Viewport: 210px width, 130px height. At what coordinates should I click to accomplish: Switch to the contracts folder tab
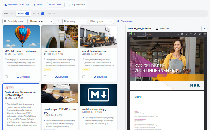tap(9, 14)
